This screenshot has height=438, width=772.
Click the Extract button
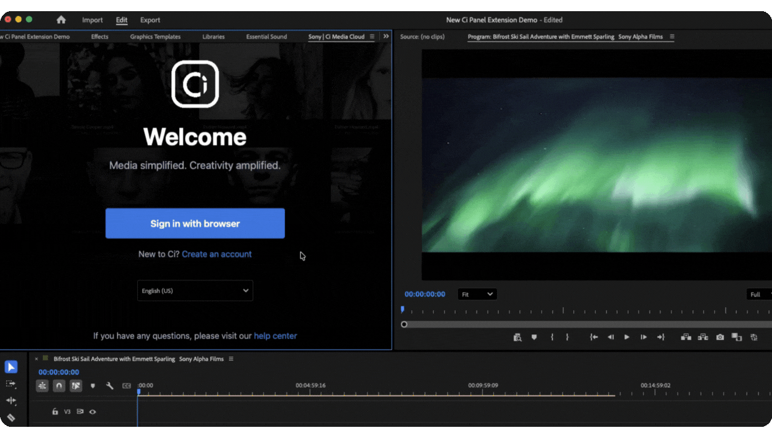[702, 337]
